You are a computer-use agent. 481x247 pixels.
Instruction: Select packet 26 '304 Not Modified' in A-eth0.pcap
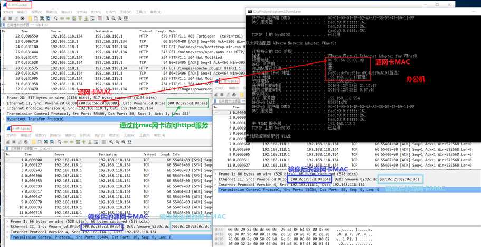click(x=122, y=57)
